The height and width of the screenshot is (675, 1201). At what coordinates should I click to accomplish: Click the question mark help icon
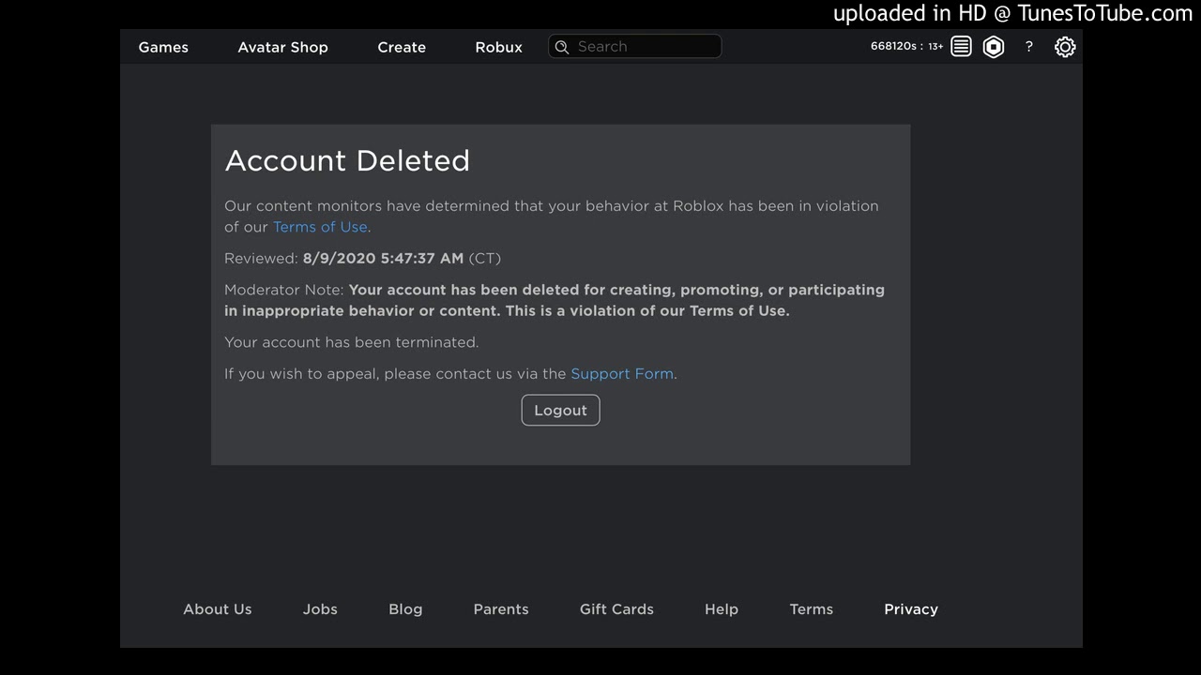click(x=1029, y=47)
